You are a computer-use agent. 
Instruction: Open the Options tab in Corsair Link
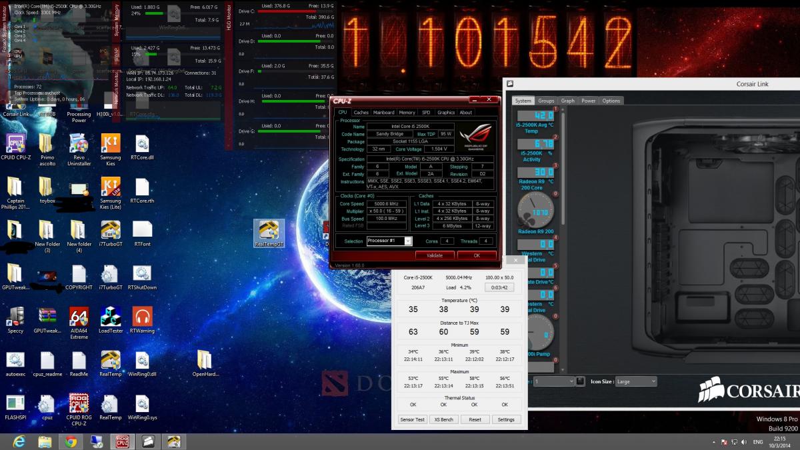(611, 101)
